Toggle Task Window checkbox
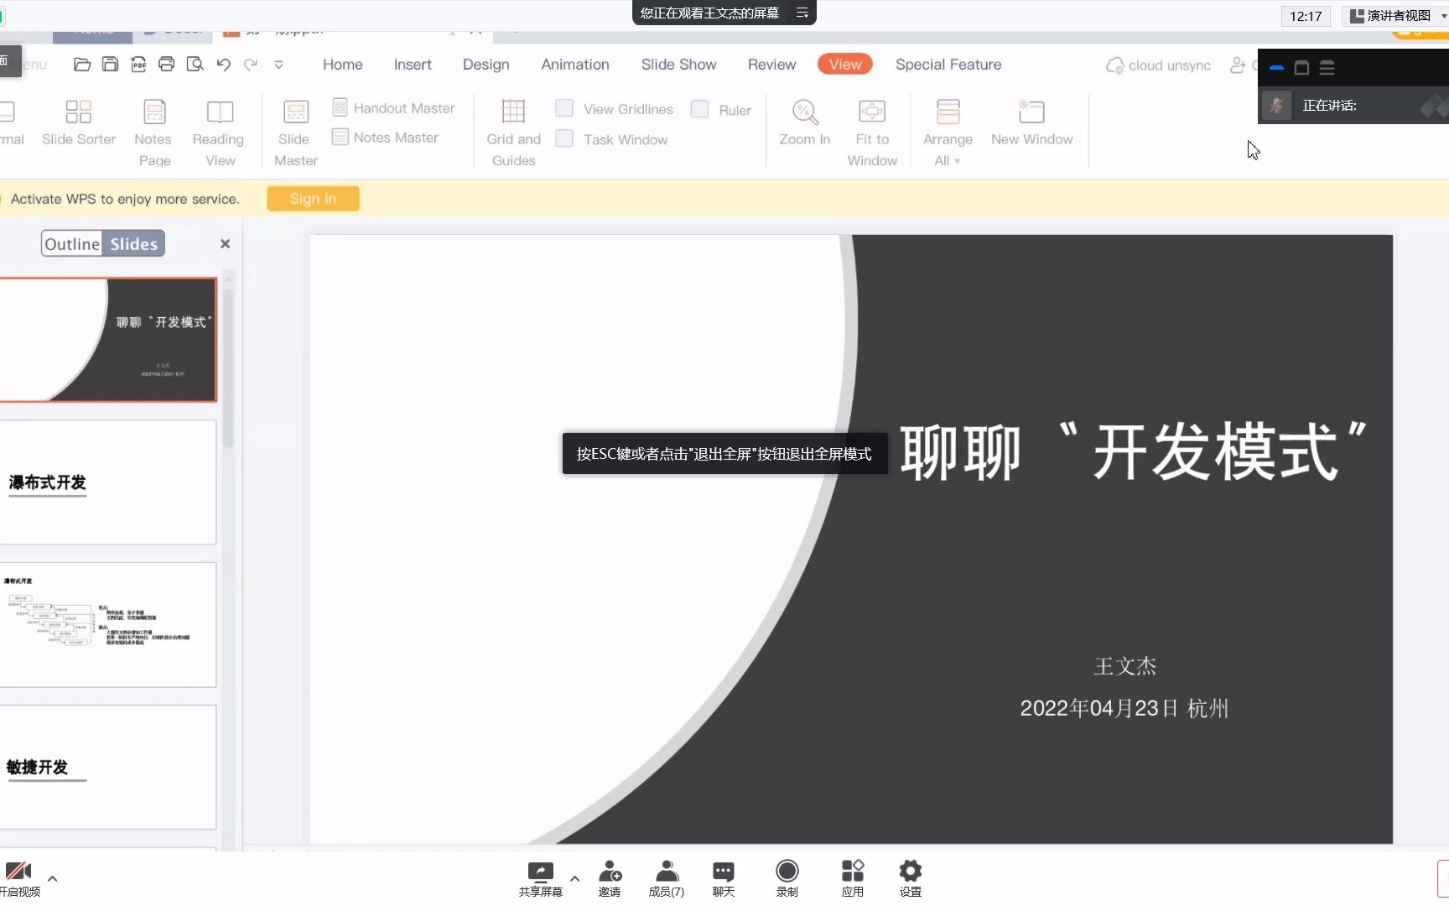Viewport: 1449px width, 906px height. (x=564, y=138)
